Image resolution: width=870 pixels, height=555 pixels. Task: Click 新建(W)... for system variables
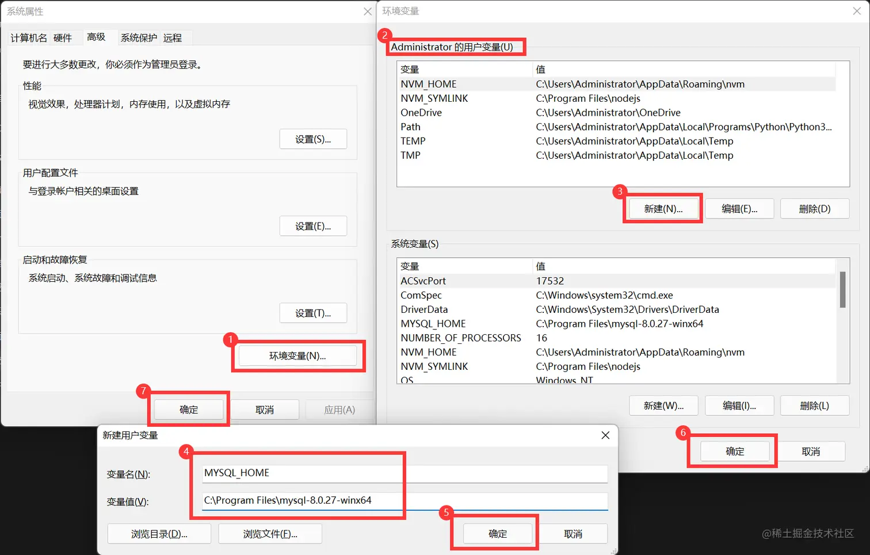tap(663, 405)
